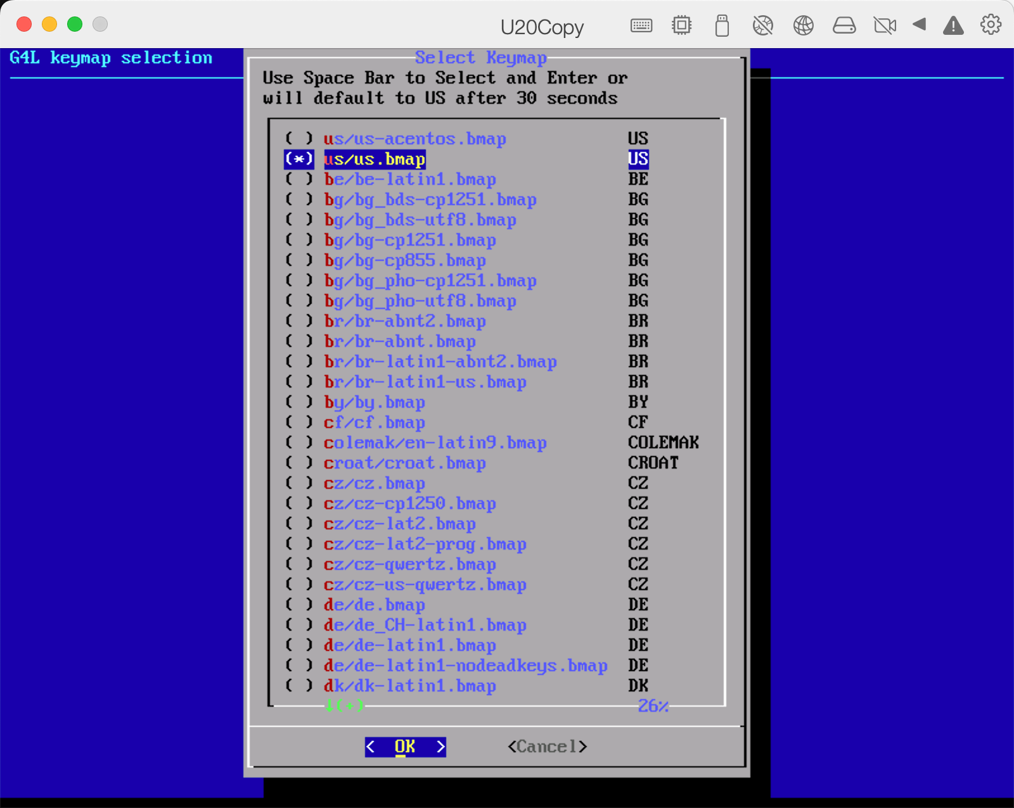Screen dimensions: 1014x808
Task: Toggle the disabled video camera icon
Action: coord(885,25)
